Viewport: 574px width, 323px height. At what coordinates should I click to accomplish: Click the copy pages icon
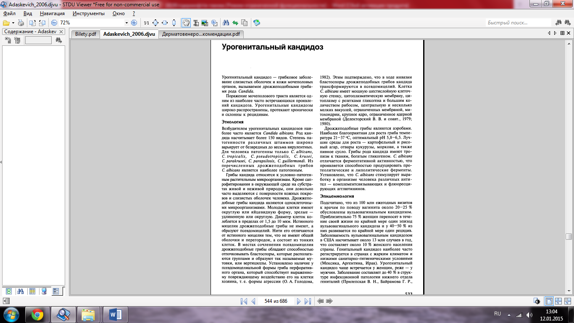(x=245, y=23)
